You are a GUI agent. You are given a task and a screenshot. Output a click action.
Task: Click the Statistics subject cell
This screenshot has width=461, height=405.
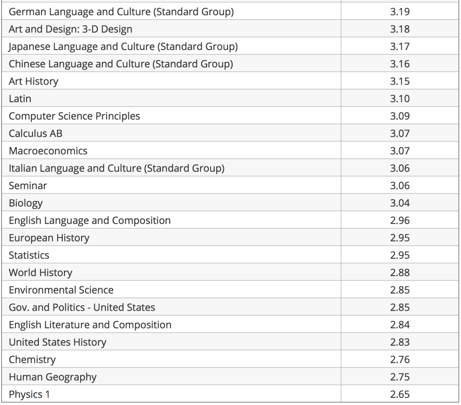click(x=29, y=255)
